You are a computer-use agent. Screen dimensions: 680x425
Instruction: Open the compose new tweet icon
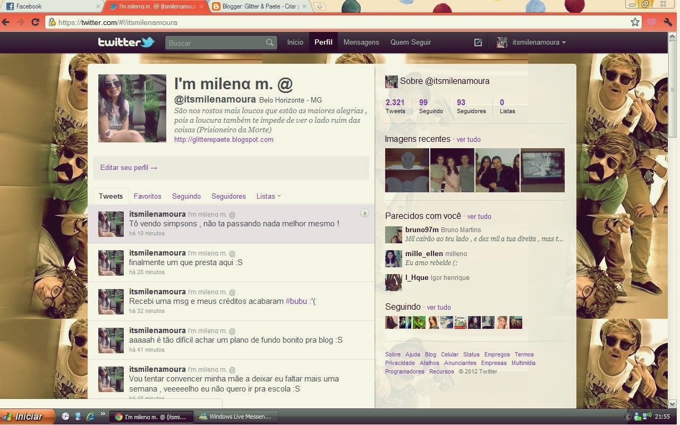(478, 42)
